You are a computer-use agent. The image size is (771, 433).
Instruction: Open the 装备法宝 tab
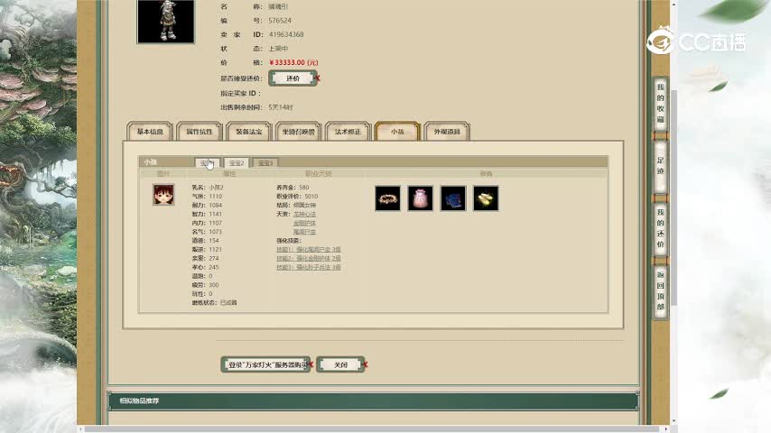click(249, 132)
